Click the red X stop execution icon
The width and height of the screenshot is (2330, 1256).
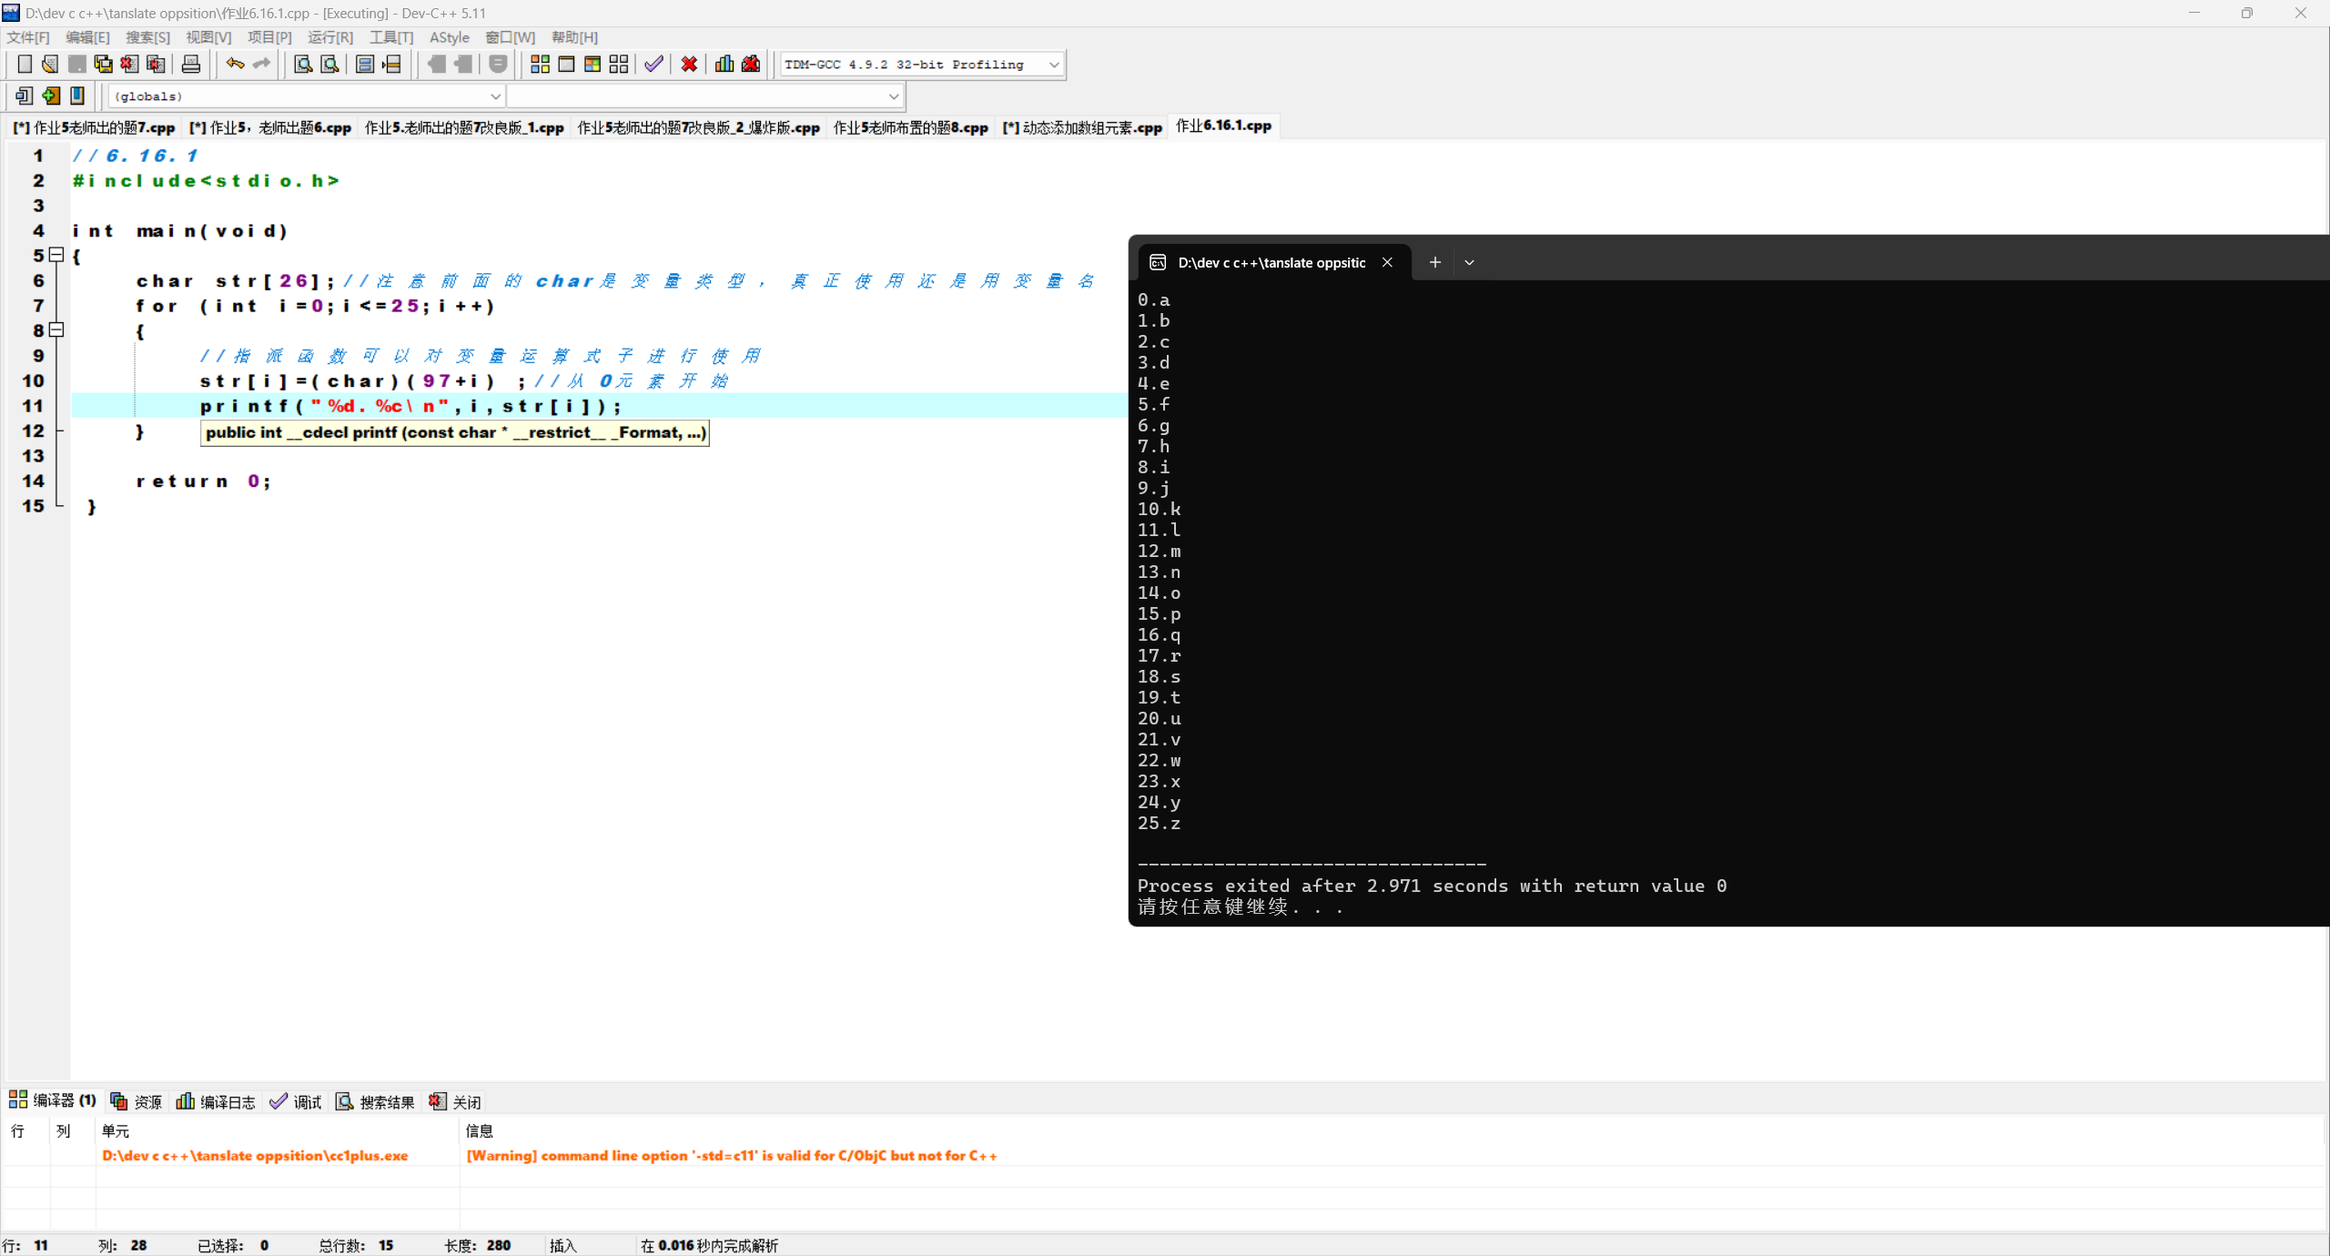[689, 64]
